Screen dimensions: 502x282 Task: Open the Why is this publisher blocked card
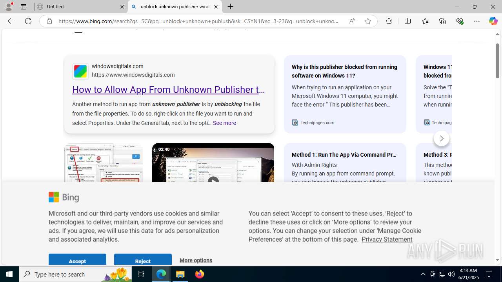pyautogui.click(x=345, y=94)
